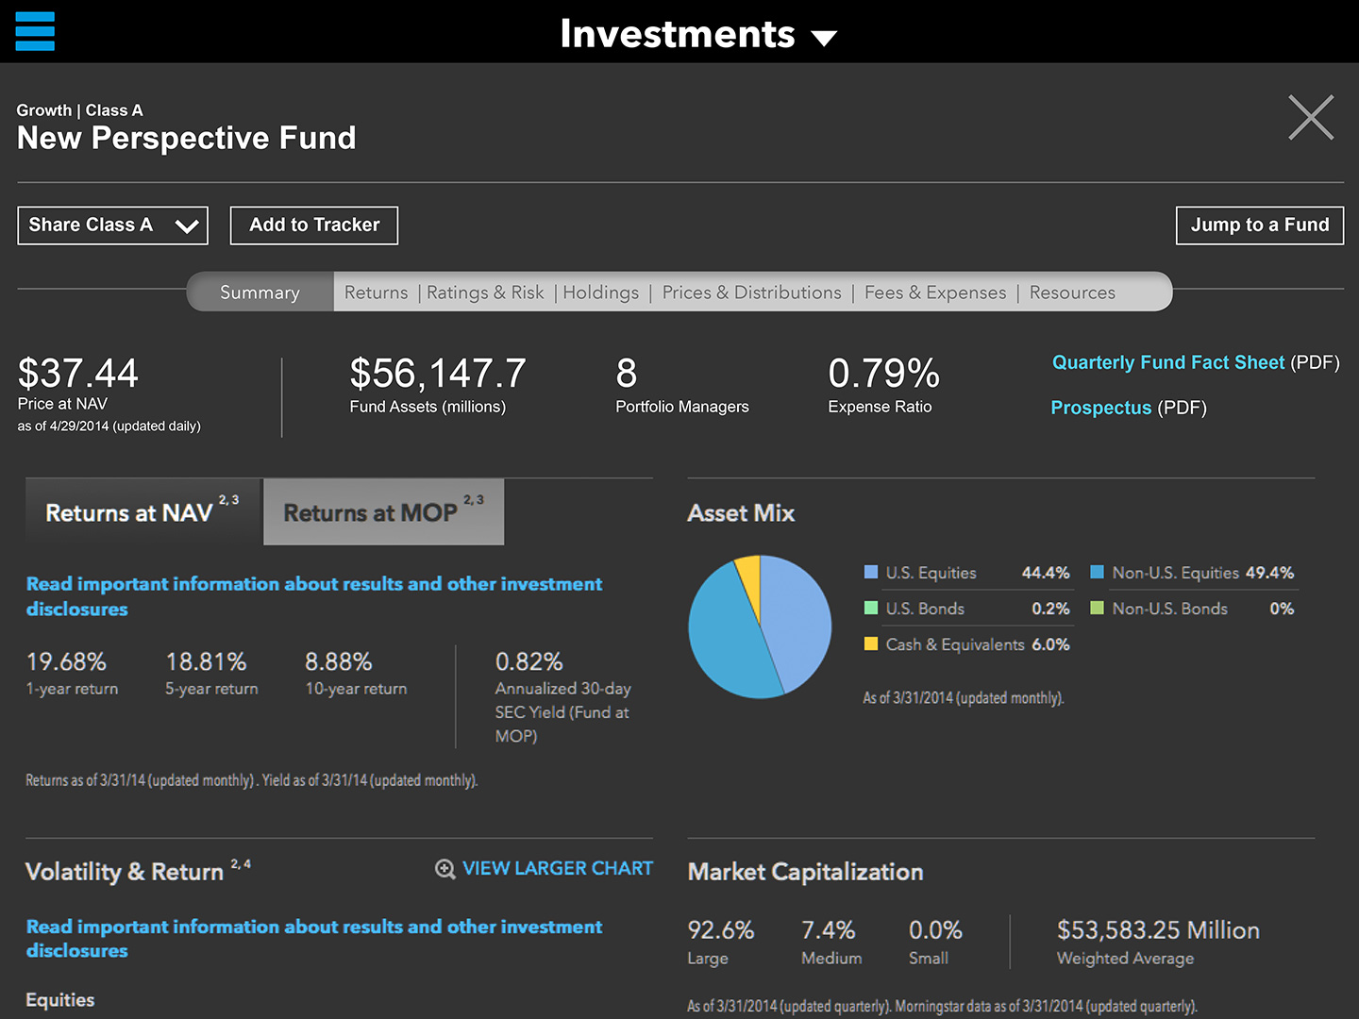Switch to Returns at MOP tab

[383, 511]
